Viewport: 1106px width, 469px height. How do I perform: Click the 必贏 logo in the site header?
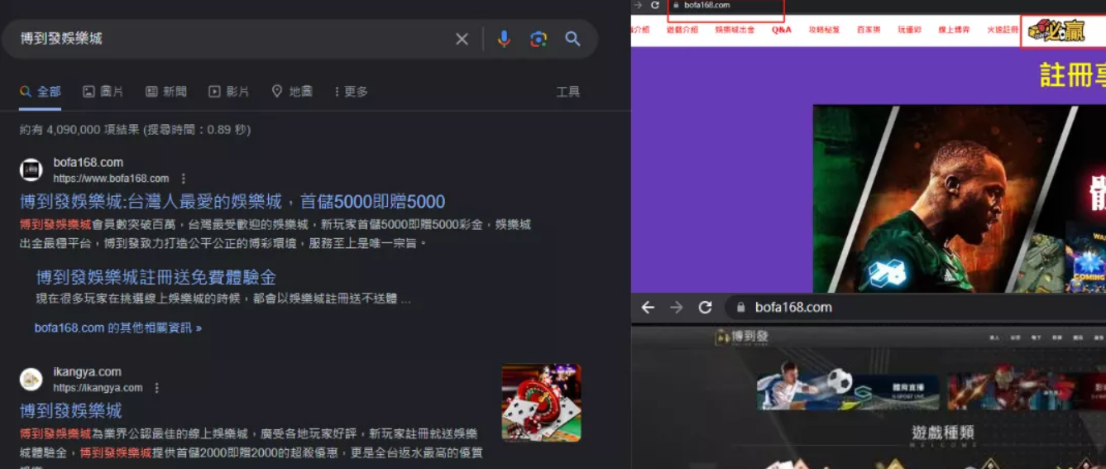tap(1056, 31)
